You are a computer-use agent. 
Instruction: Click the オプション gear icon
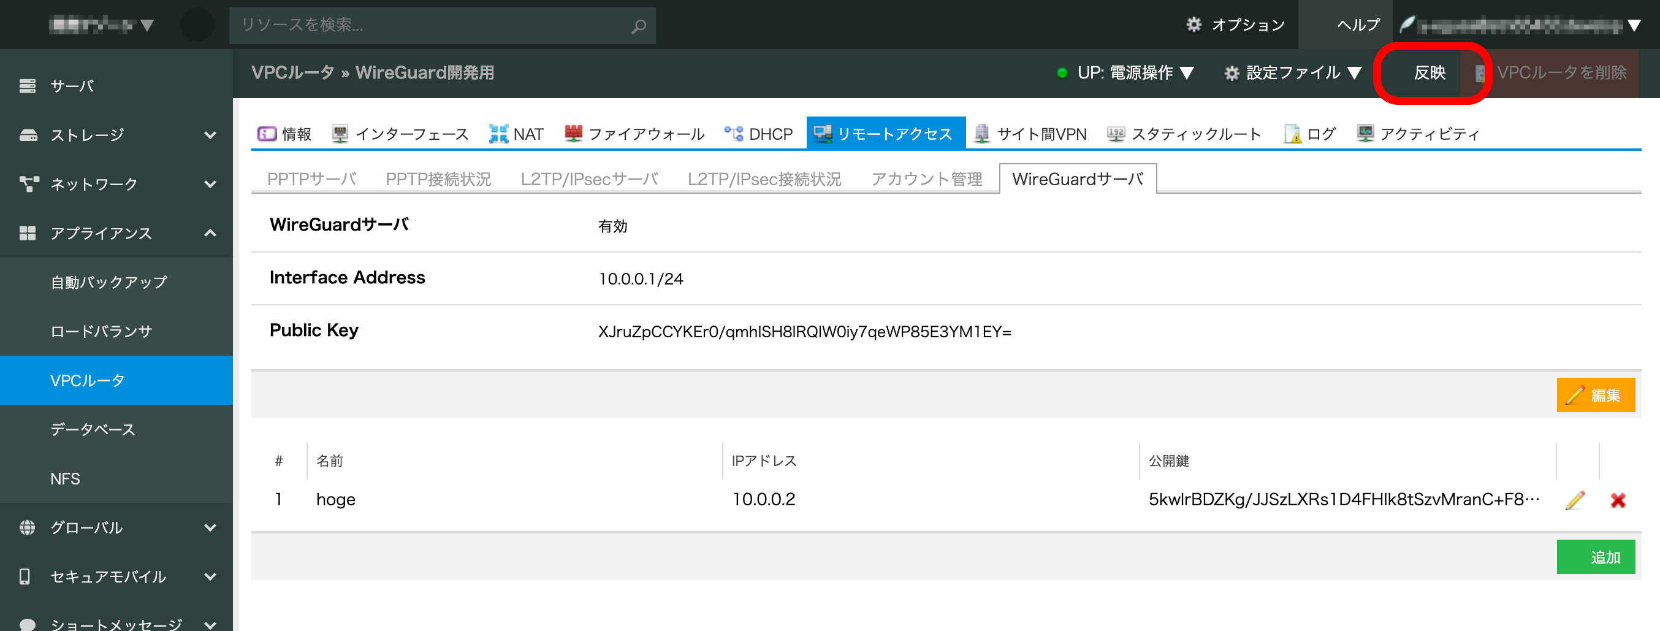coord(1194,25)
